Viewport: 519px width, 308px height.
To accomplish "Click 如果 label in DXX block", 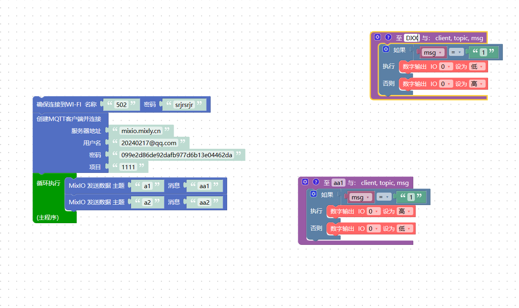I will 400,50.
